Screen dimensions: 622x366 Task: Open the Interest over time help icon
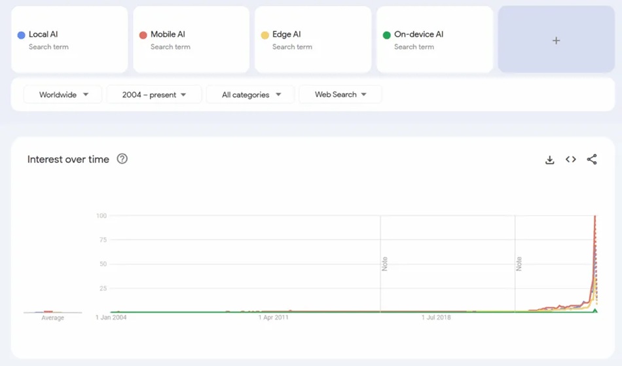(122, 159)
